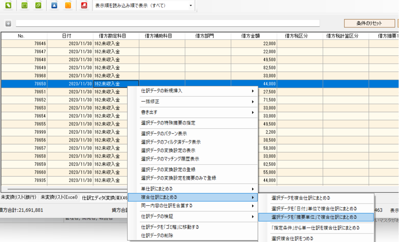Switch to 未変換リスト(銀行) tab
This screenshot has height=242, width=399.
18,197
